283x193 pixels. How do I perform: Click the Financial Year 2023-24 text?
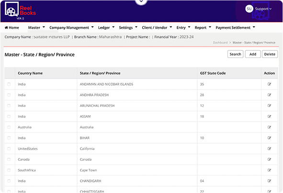pos(174,37)
